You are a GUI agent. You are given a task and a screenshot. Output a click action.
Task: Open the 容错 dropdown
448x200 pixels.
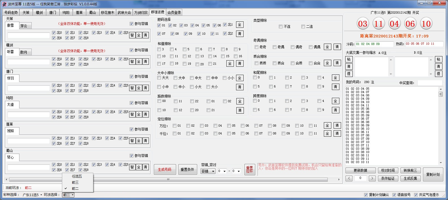(x=208, y=171)
